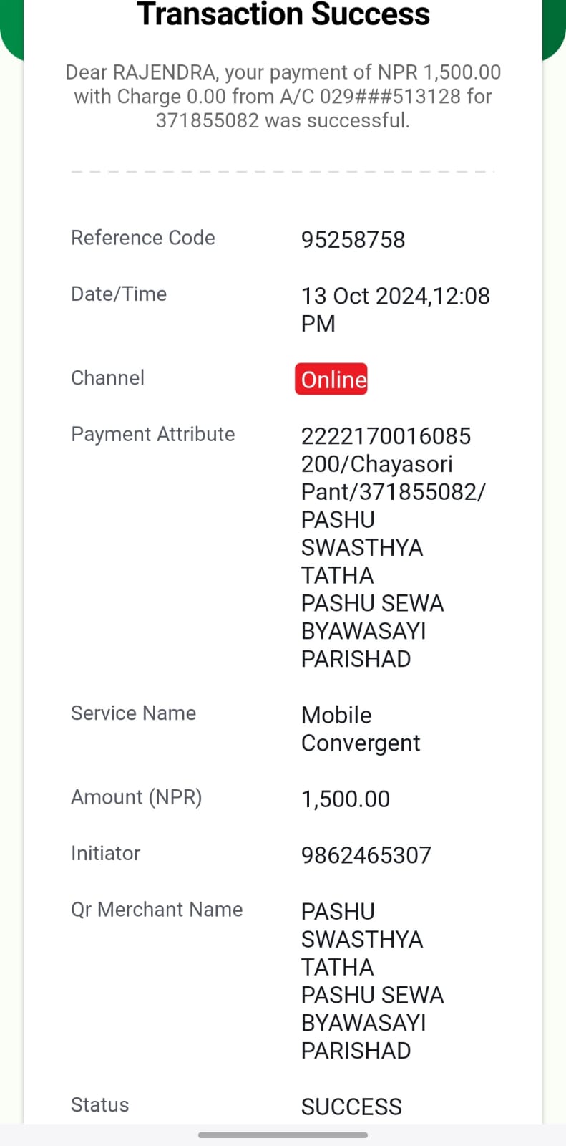The width and height of the screenshot is (566, 1146).
Task: Tap the Payment Attribute label
Action: pyautogui.click(x=153, y=434)
